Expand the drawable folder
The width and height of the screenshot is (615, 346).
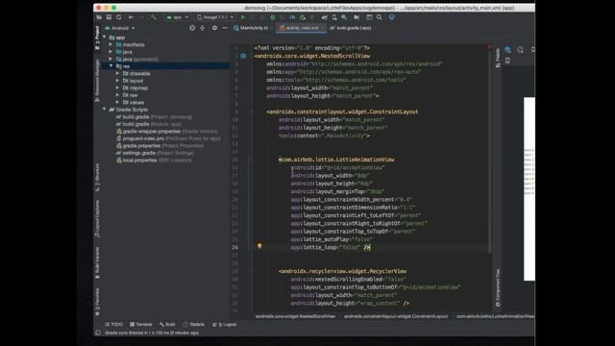[117, 73]
